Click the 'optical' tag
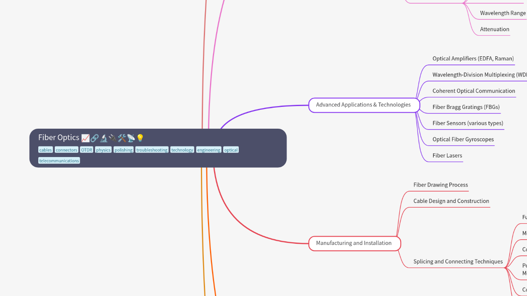This screenshot has height=296, width=527. coord(231,150)
